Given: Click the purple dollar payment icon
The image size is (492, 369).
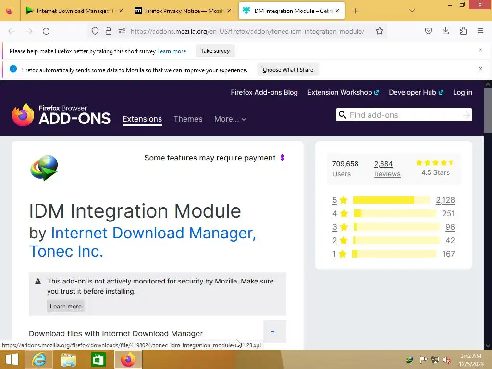Looking at the screenshot, I should click(283, 158).
